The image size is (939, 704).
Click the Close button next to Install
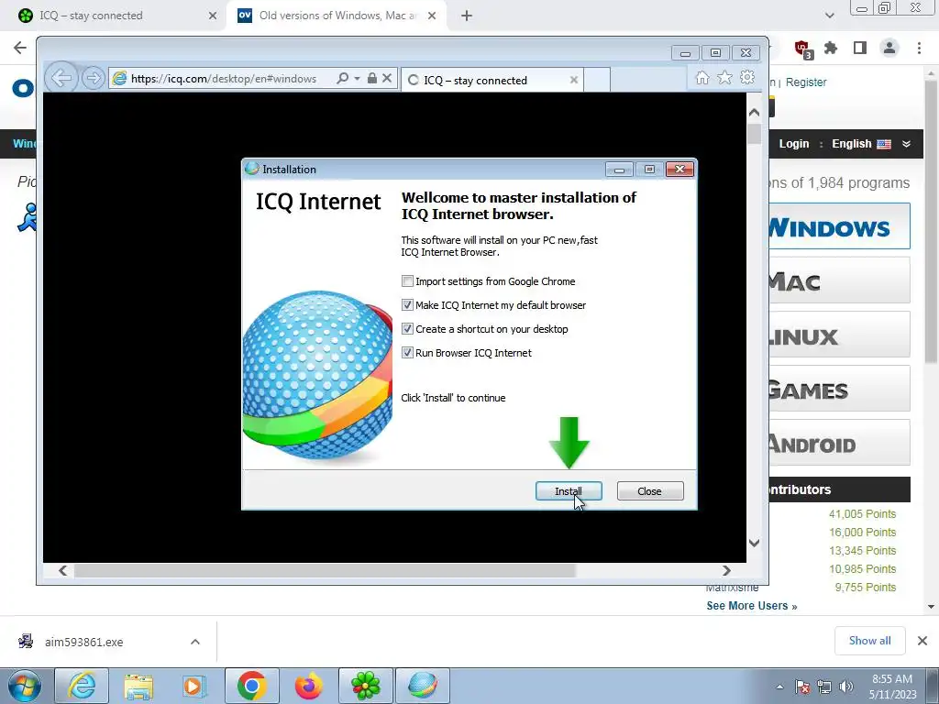(650, 491)
